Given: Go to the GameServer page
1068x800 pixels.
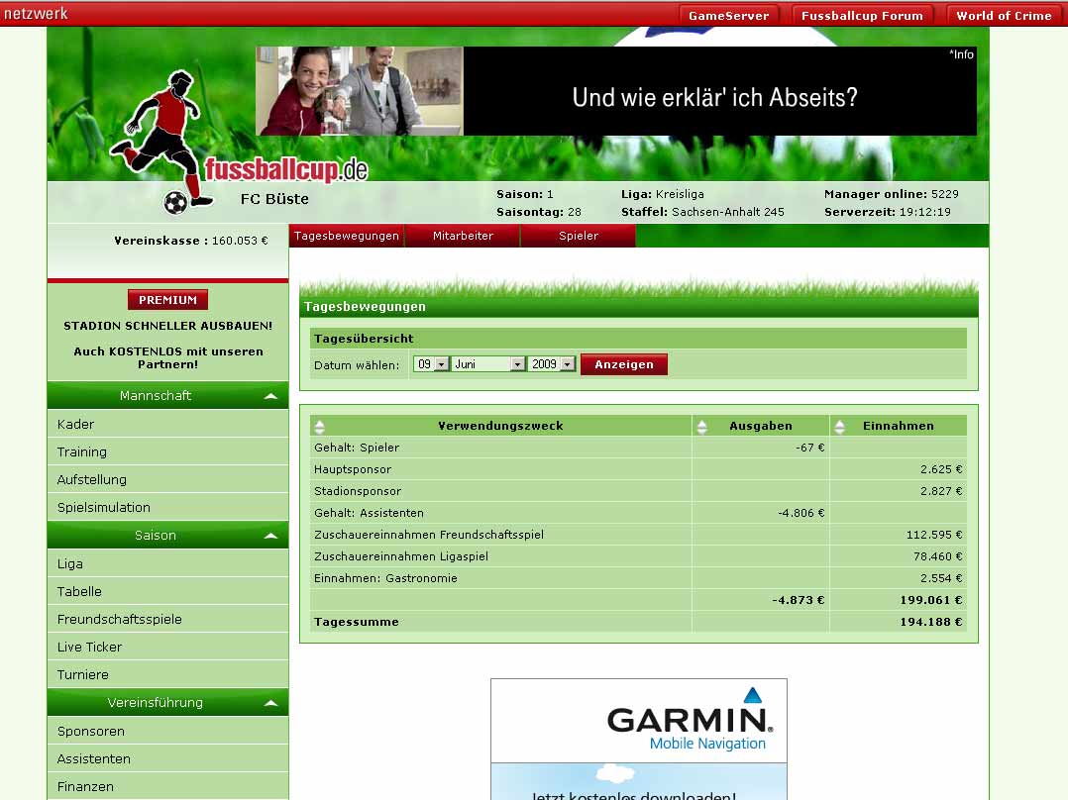Looking at the screenshot, I should click(x=728, y=16).
